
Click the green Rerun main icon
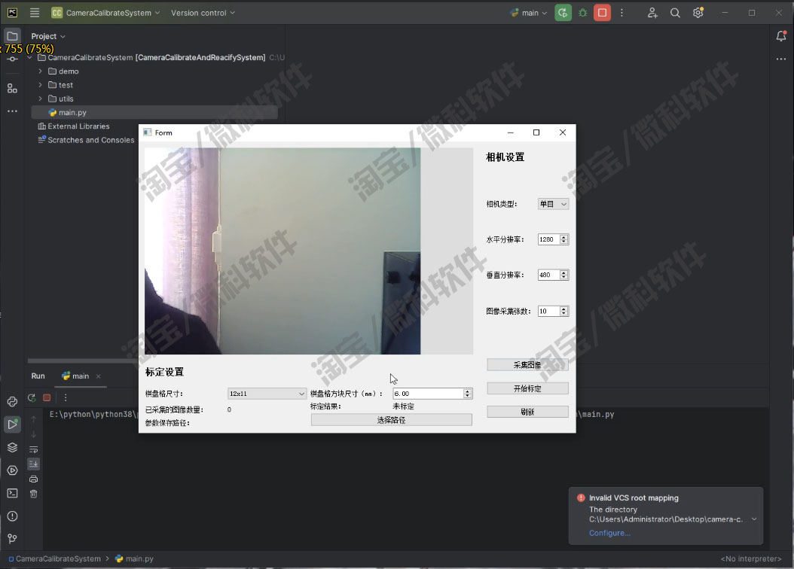(x=563, y=13)
